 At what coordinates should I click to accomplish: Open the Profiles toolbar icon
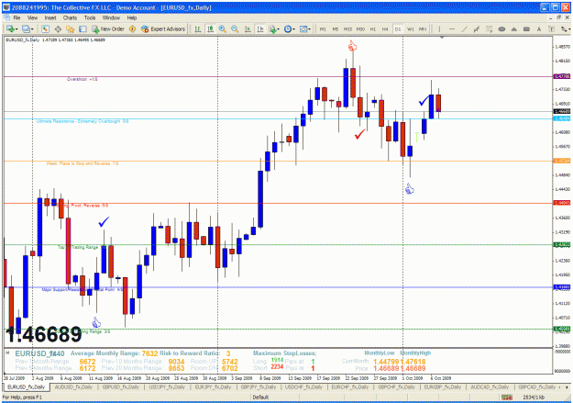[26, 28]
